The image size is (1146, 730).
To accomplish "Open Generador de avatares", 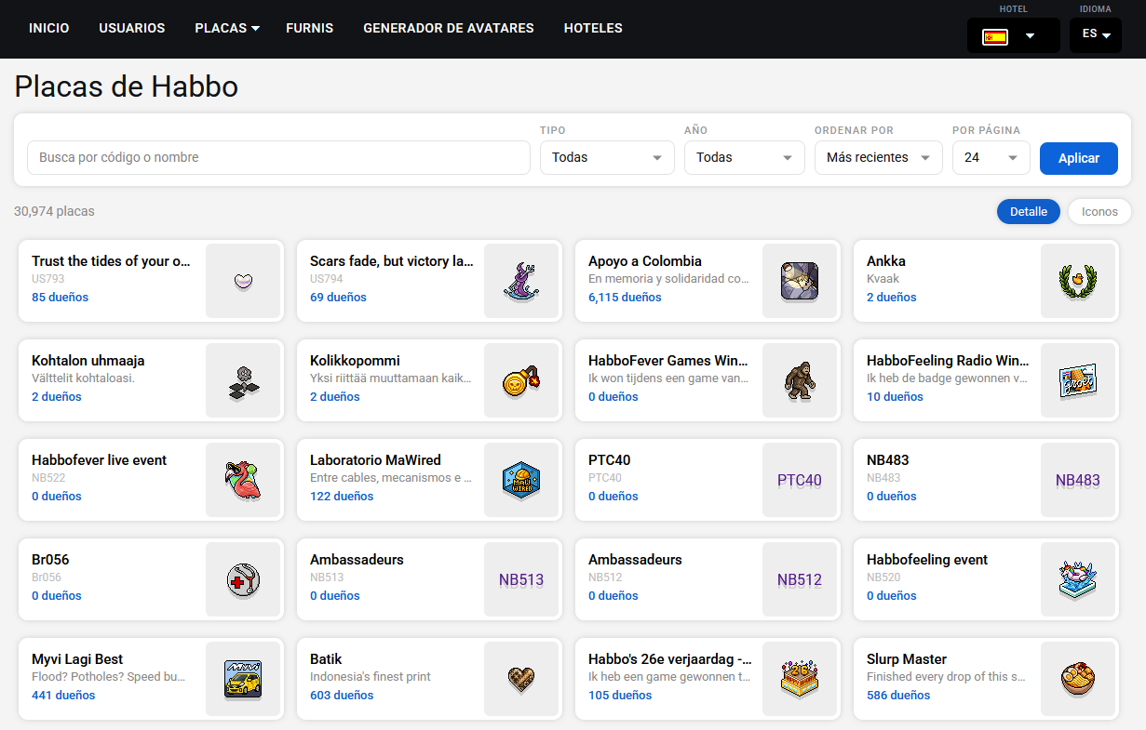I will click(x=449, y=28).
